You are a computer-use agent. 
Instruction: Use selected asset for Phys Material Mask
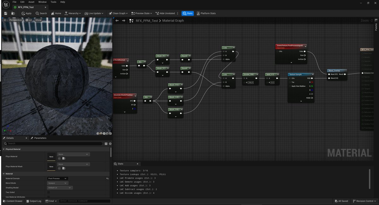point(59,168)
